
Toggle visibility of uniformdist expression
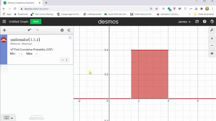4,40
